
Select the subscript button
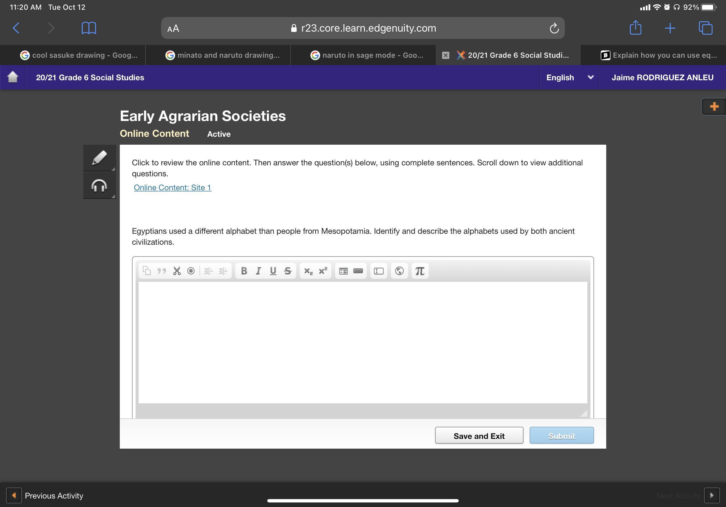[308, 271]
